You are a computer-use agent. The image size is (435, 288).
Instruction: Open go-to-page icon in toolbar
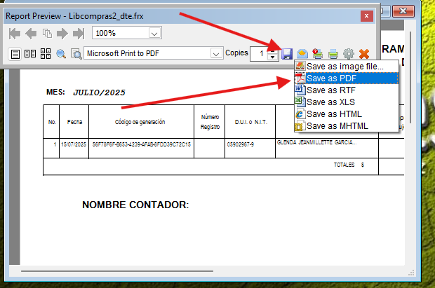tap(47, 33)
